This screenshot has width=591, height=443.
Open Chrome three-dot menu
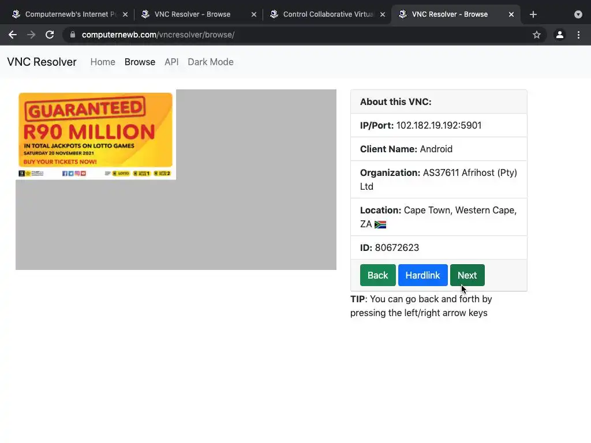click(x=578, y=35)
